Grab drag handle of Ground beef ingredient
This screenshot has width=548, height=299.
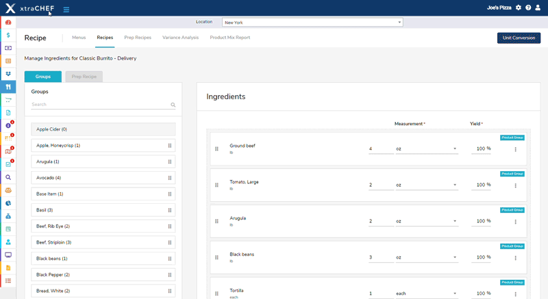[216, 148]
